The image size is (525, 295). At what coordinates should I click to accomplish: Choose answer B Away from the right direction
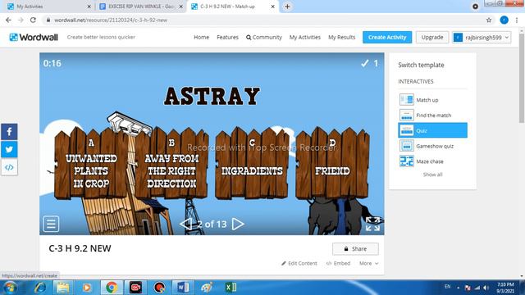click(x=171, y=164)
